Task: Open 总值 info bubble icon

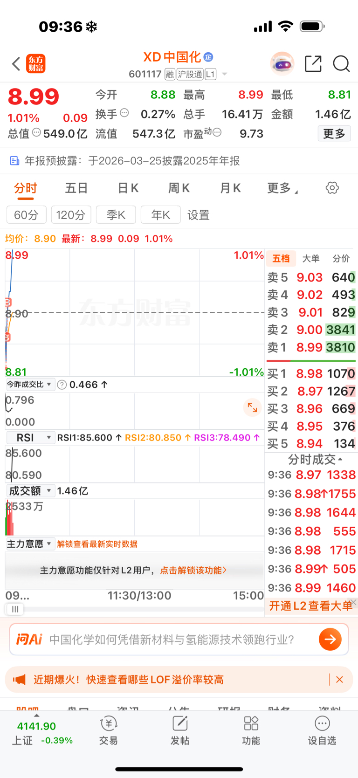Action: [x=36, y=132]
